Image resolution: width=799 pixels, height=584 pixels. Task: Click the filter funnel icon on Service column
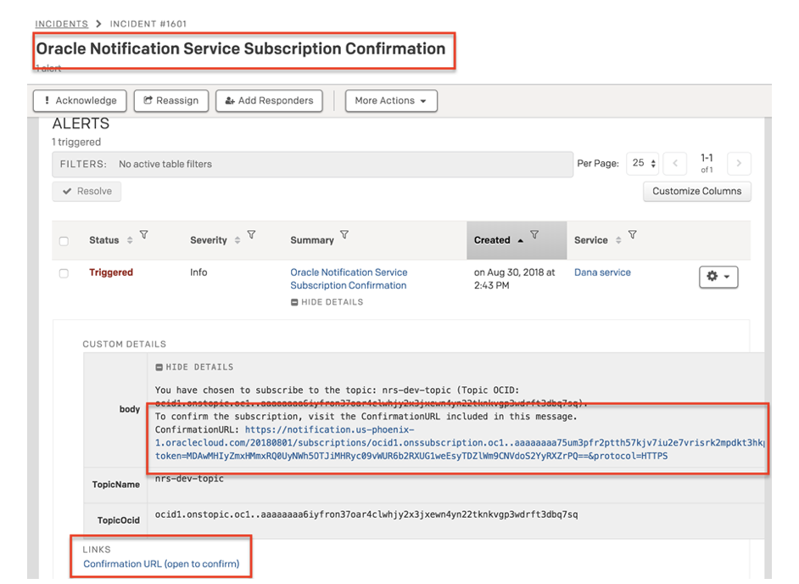click(x=631, y=236)
